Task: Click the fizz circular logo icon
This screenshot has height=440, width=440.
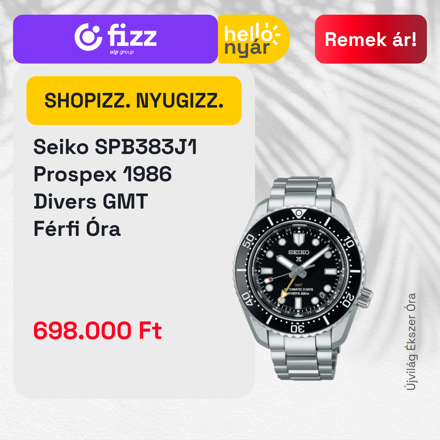Action: coord(88,37)
